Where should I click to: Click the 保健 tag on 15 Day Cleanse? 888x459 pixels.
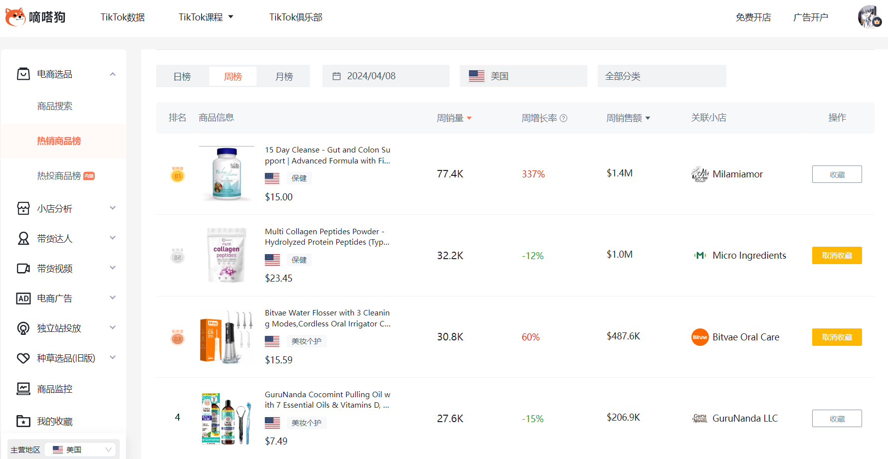point(299,178)
